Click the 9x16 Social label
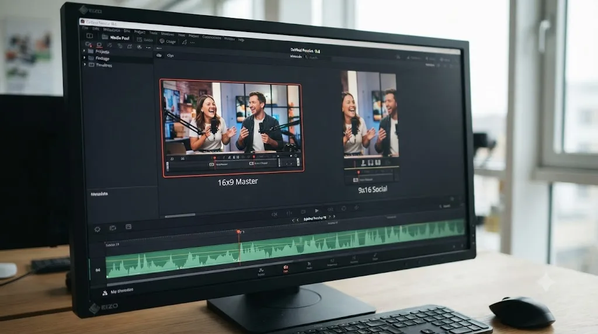 pyautogui.click(x=373, y=189)
